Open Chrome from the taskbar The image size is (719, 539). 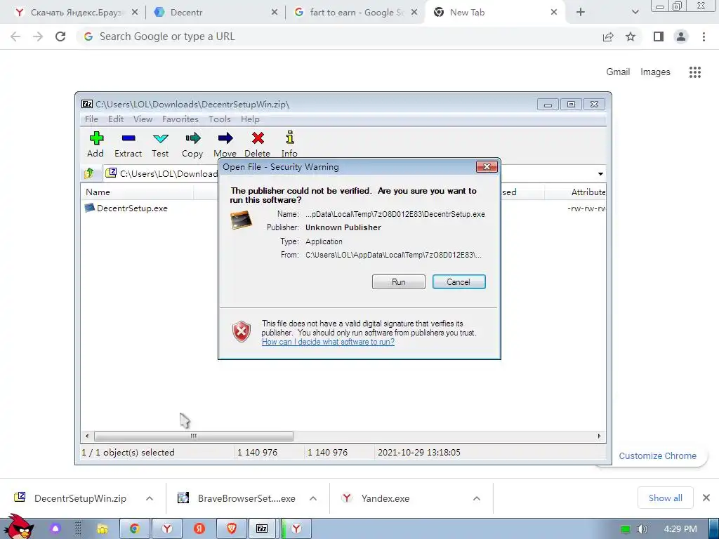[x=134, y=529]
